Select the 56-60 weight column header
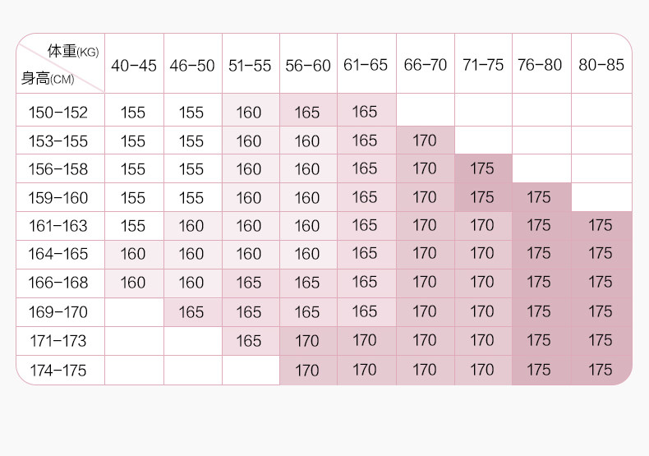The image size is (649, 456). point(307,66)
